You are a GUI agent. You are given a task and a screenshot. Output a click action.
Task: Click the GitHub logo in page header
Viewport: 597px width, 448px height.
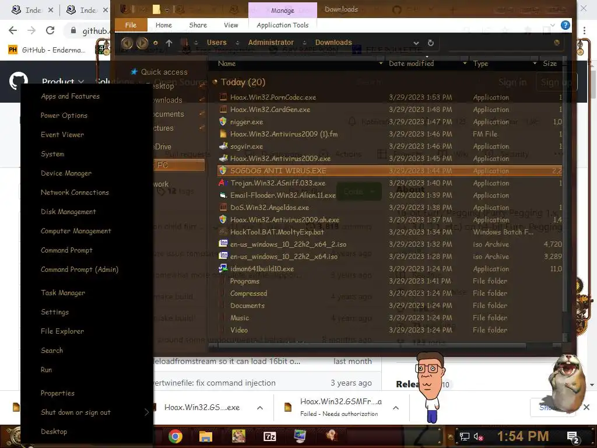18,80
